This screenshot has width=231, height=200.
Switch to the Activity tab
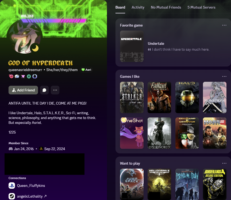(x=138, y=7)
